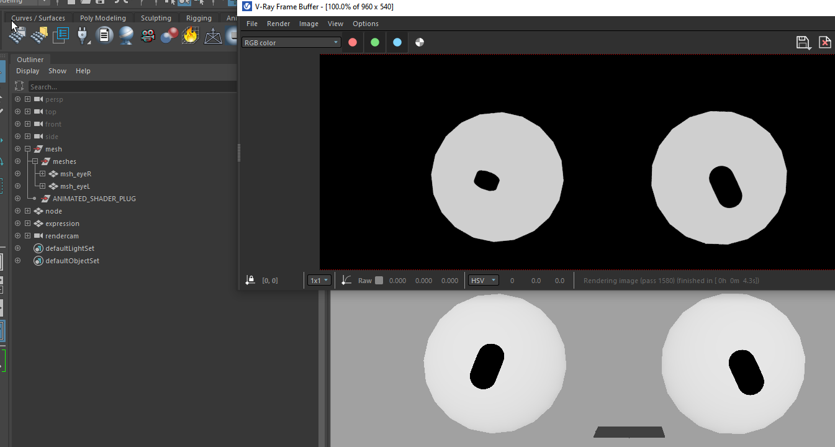Switch to the Rigging shelf tab
This screenshot has width=835, height=447.
tap(199, 18)
